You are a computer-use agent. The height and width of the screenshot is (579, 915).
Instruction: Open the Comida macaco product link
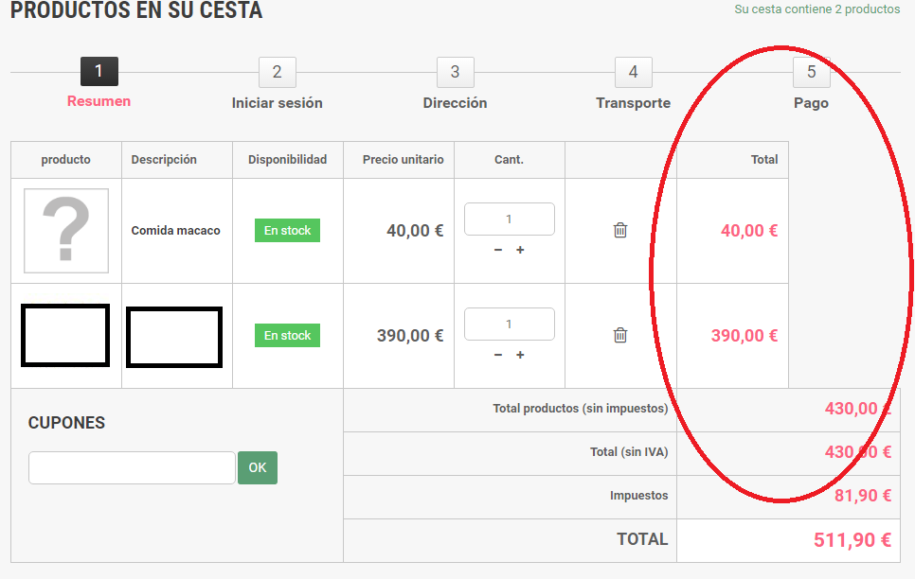pos(176,231)
